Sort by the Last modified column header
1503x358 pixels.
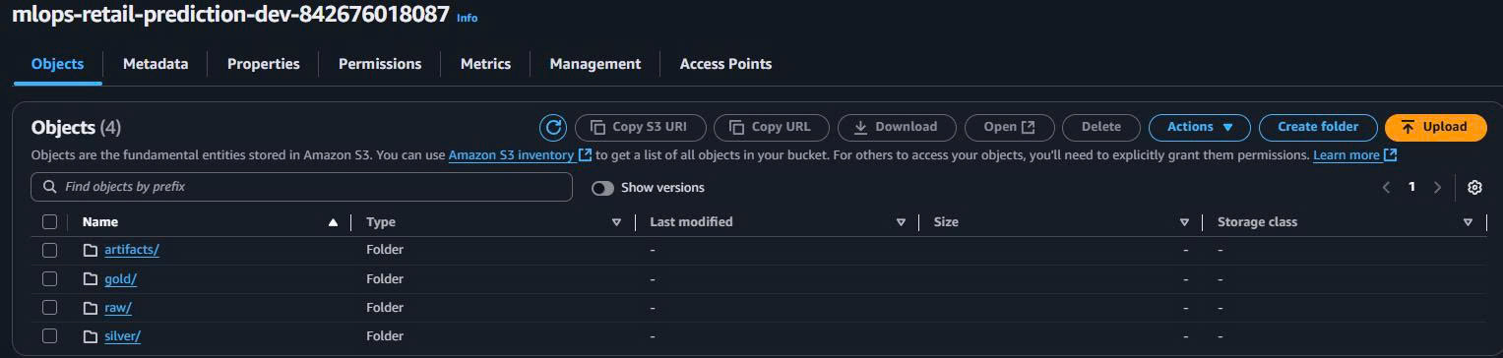(x=691, y=222)
